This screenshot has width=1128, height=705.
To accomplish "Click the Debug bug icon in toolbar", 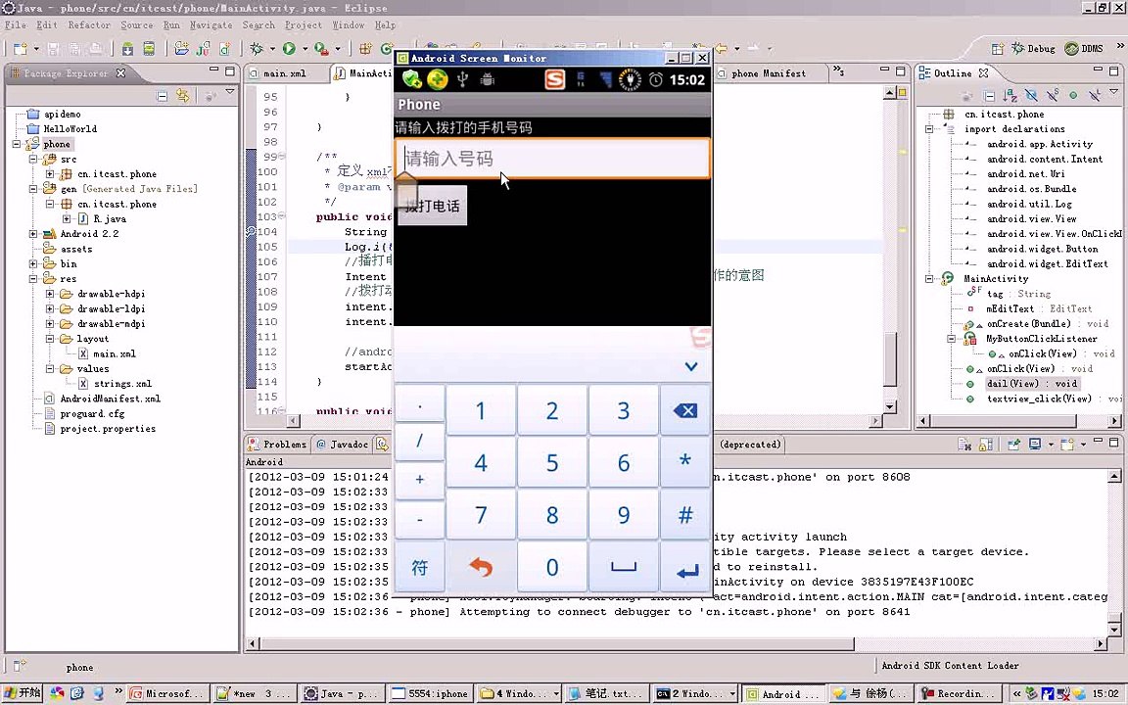I will coord(257,49).
